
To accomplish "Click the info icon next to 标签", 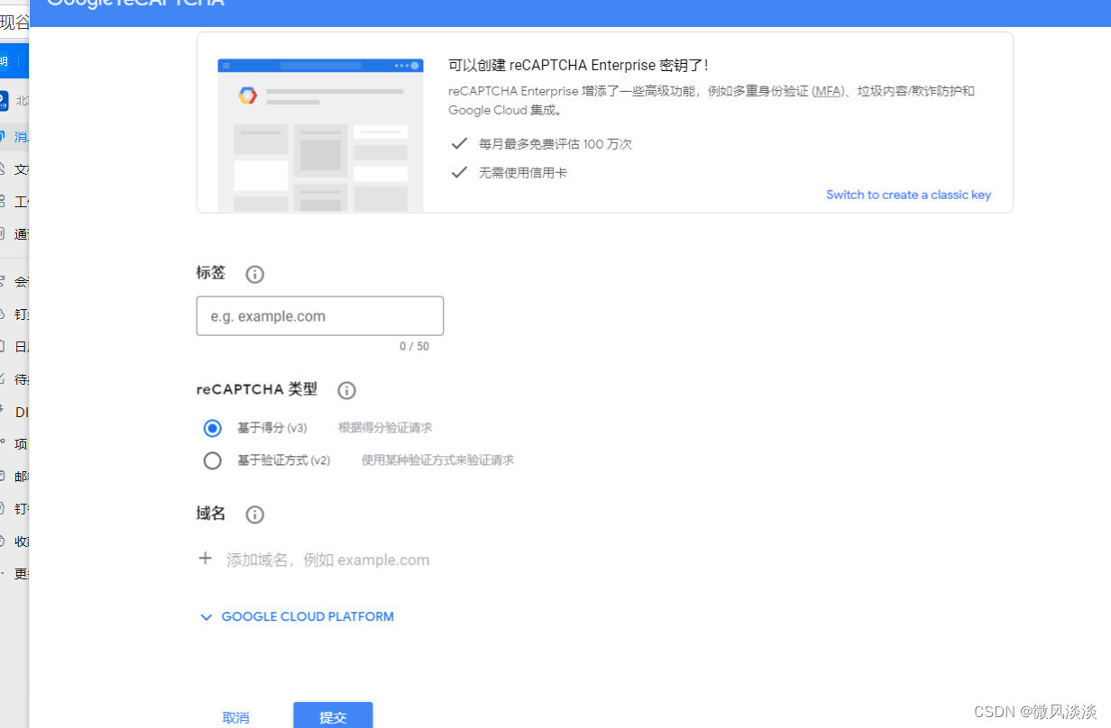I will click(255, 274).
